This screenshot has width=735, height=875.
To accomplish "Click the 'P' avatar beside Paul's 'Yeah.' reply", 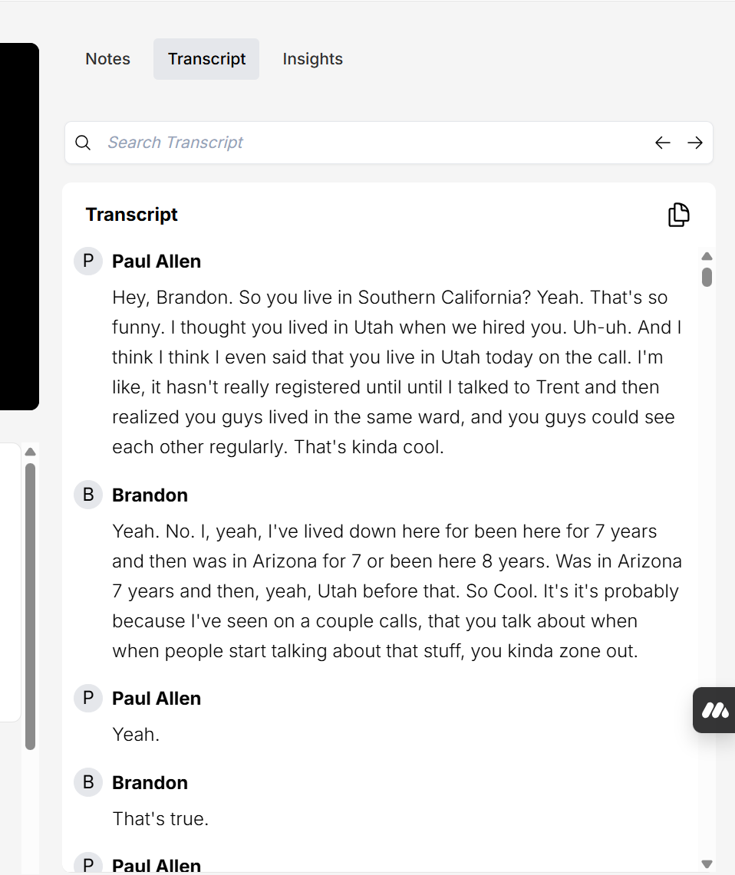I will click(x=88, y=698).
